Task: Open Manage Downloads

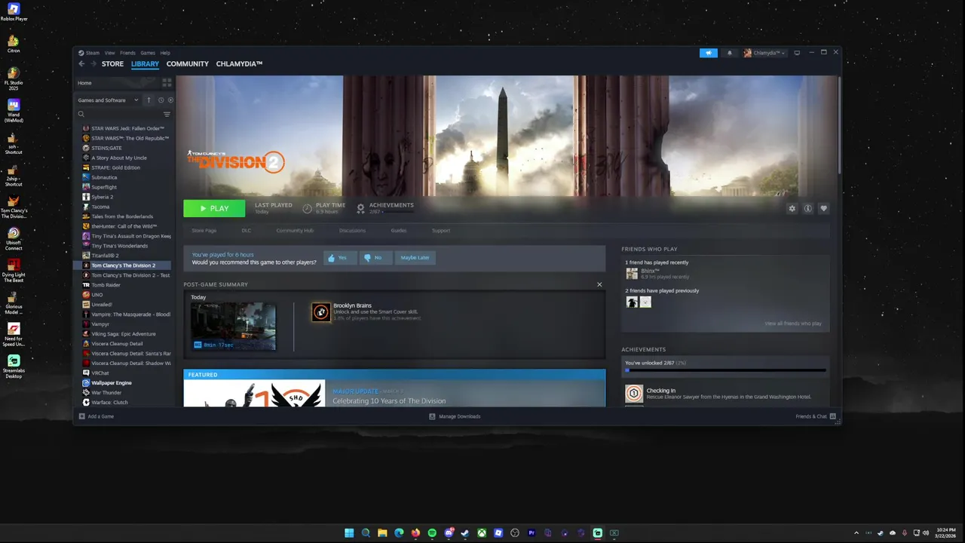Action: click(x=455, y=416)
